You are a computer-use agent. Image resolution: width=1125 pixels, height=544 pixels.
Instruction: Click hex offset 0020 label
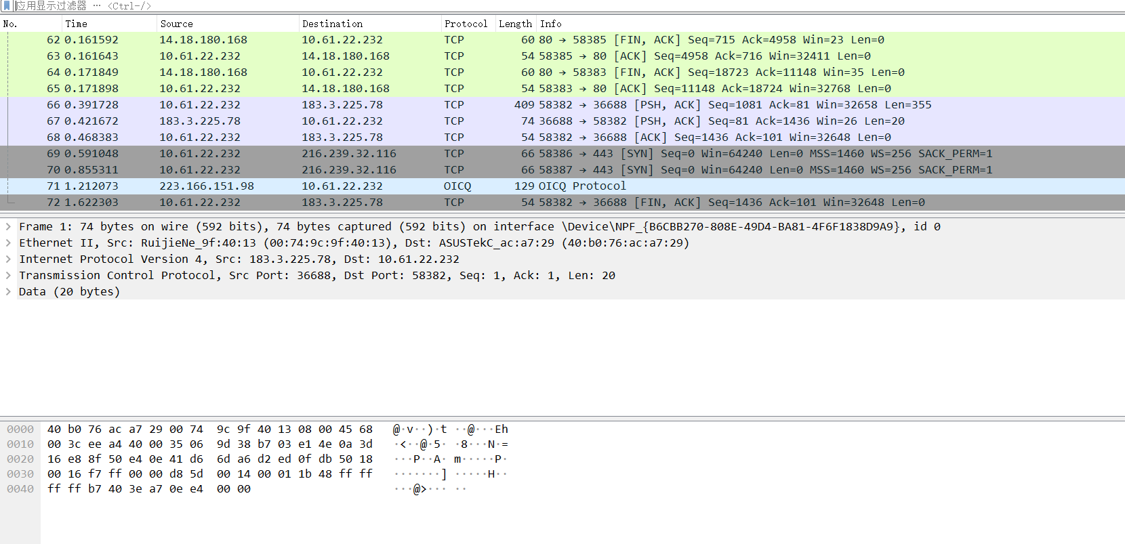[20, 459]
